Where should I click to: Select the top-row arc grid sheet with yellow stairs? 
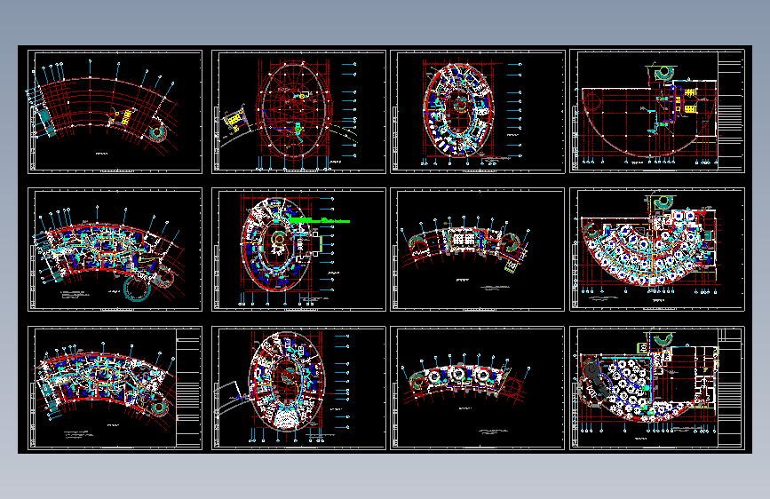click(115, 112)
